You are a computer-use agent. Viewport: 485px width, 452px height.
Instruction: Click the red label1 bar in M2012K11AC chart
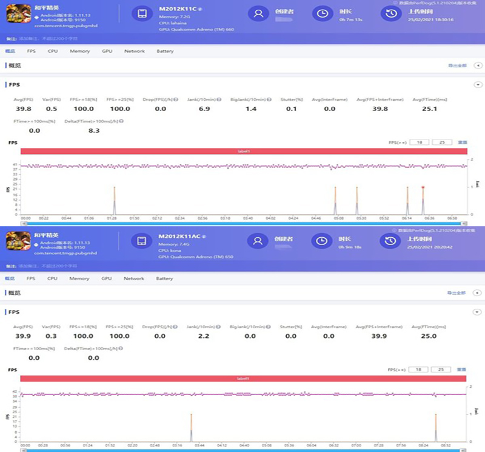click(243, 379)
